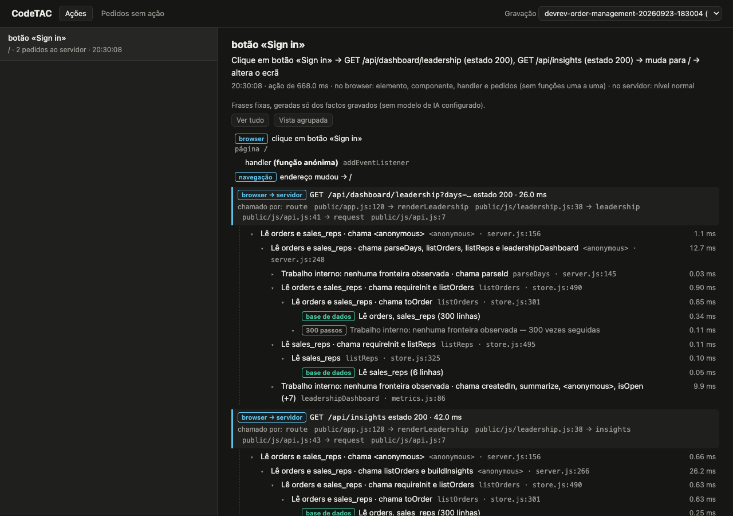Click the Frases fixas explanatory note
This screenshot has height=516, width=733.
click(x=358, y=105)
